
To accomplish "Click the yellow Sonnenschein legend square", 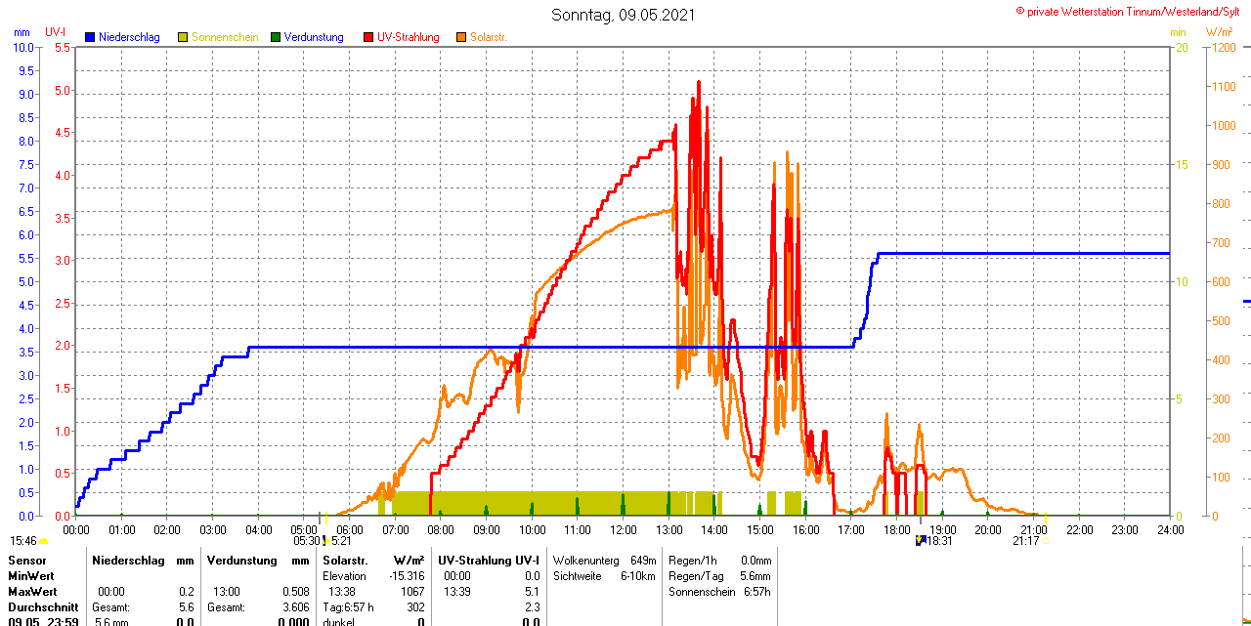I will 183,37.
